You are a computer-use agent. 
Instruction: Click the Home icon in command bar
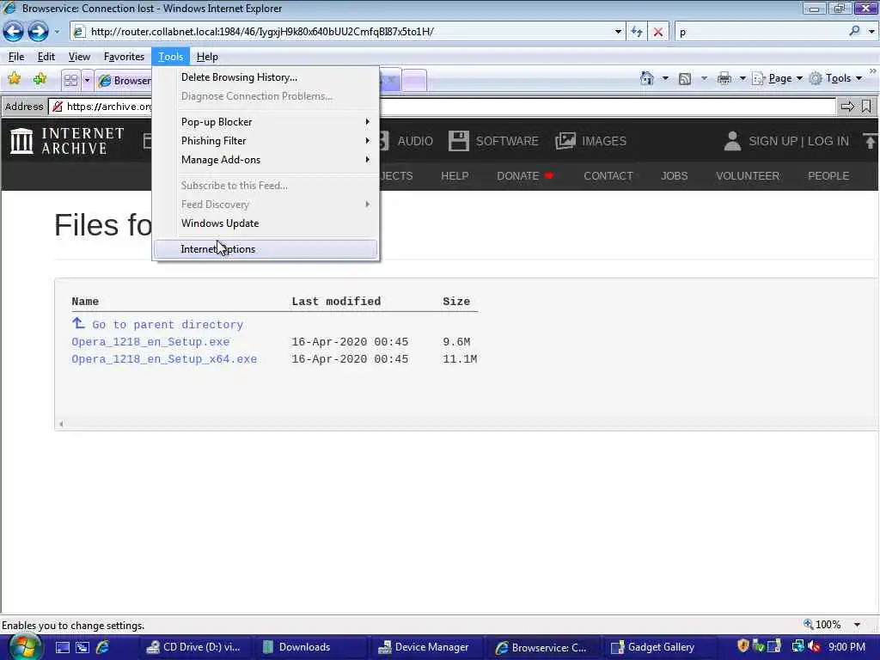[647, 78]
